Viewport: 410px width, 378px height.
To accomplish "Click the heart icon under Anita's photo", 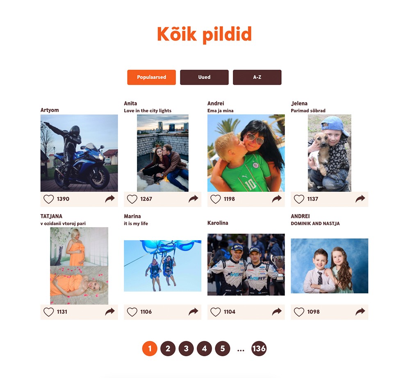I will 132,199.
